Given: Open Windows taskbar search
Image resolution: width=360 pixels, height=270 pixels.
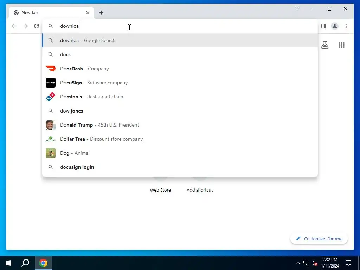Looking at the screenshot, I should pos(25,263).
